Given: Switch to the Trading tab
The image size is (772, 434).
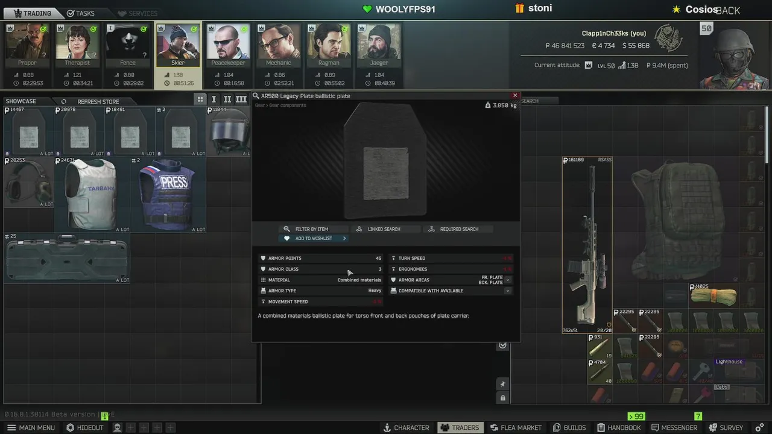Looking at the screenshot, I should (x=33, y=13).
